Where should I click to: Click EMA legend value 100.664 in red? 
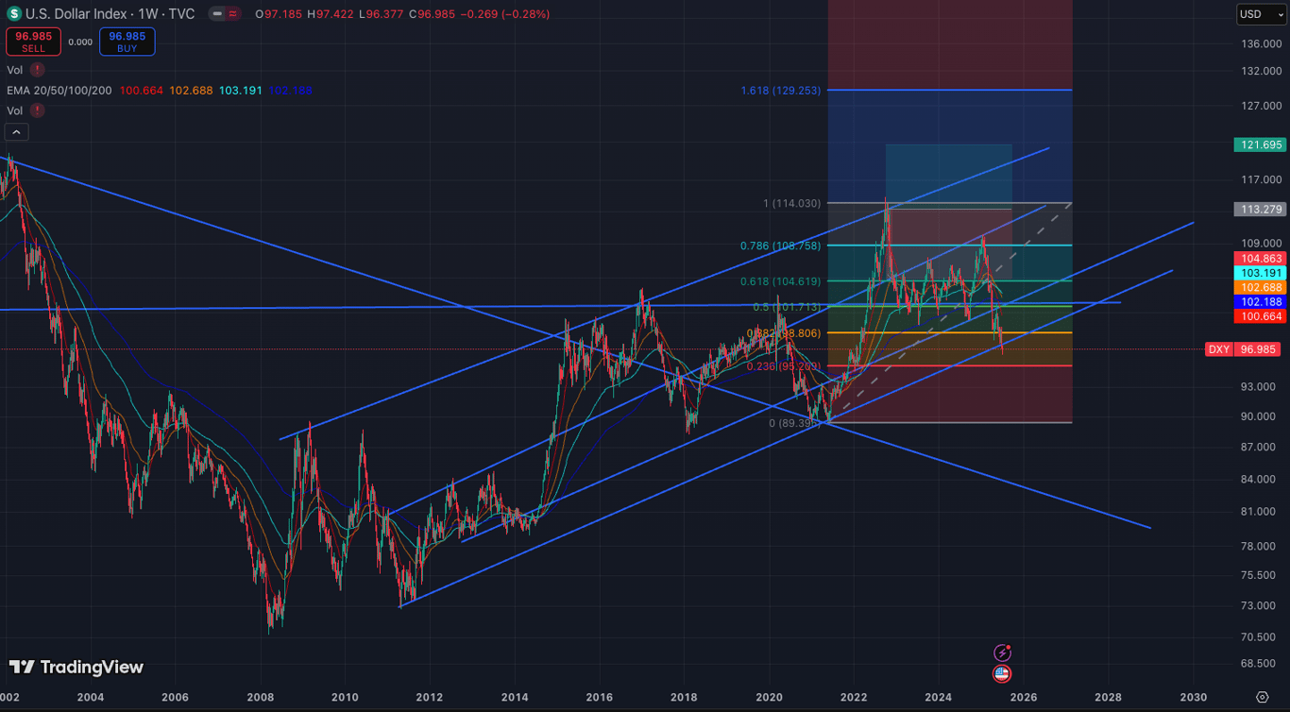pos(141,91)
